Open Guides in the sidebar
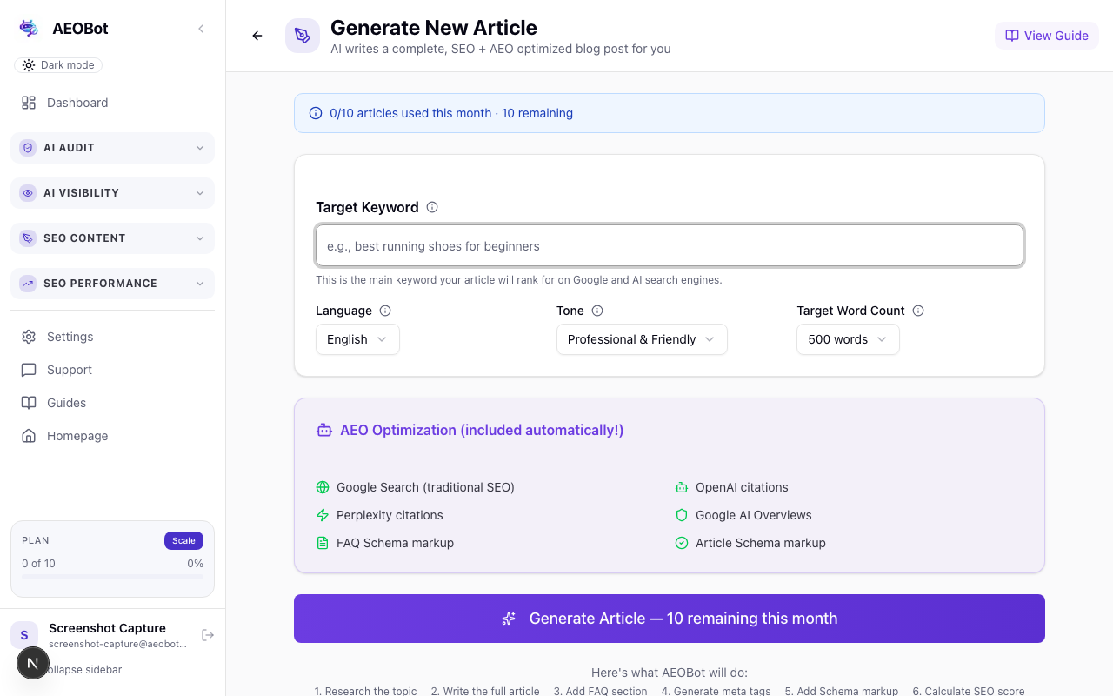 pyautogui.click(x=112, y=403)
